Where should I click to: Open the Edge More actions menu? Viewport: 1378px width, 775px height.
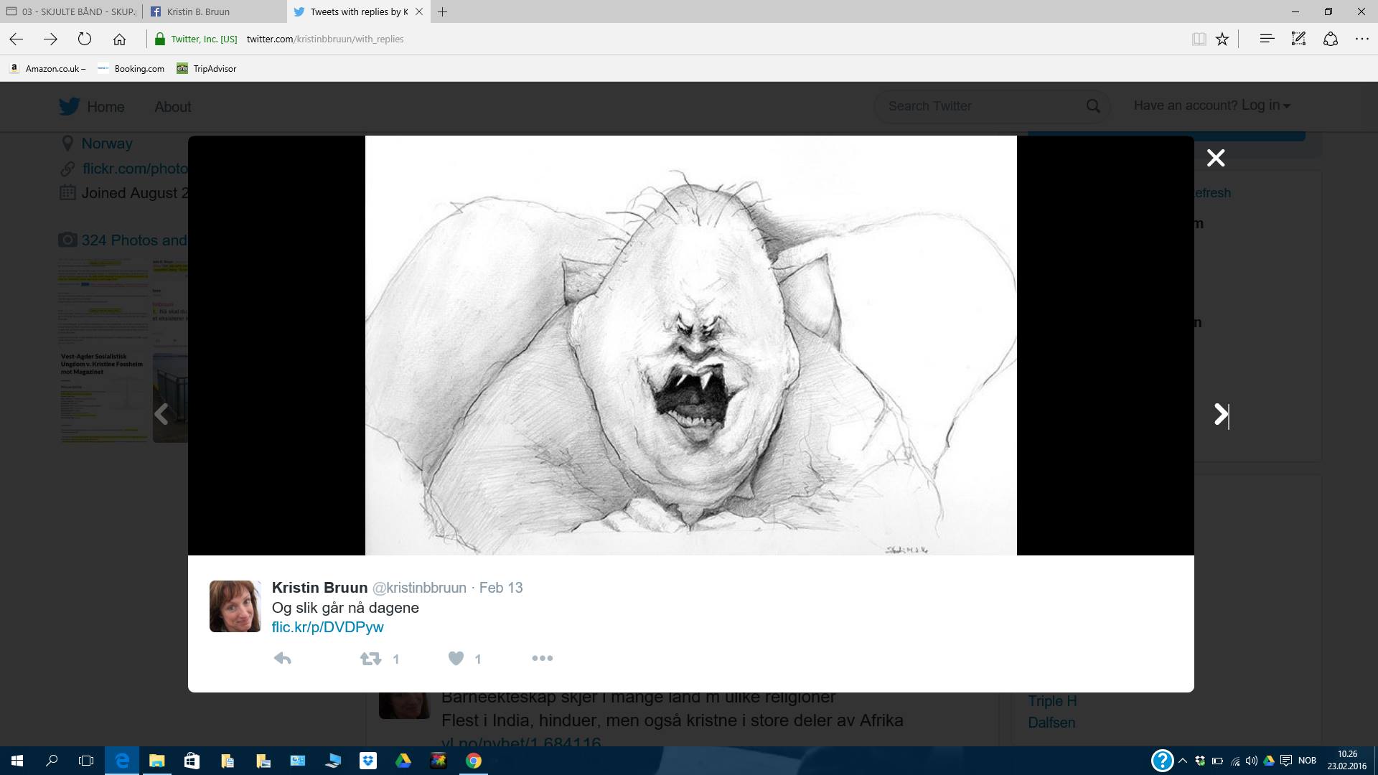click(1361, 39)
